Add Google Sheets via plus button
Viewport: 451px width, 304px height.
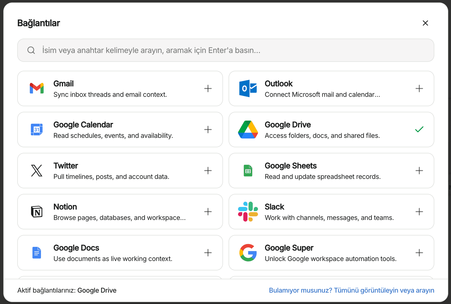419,170
